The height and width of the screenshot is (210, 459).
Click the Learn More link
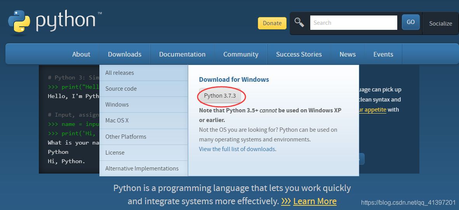coord(315,201)
